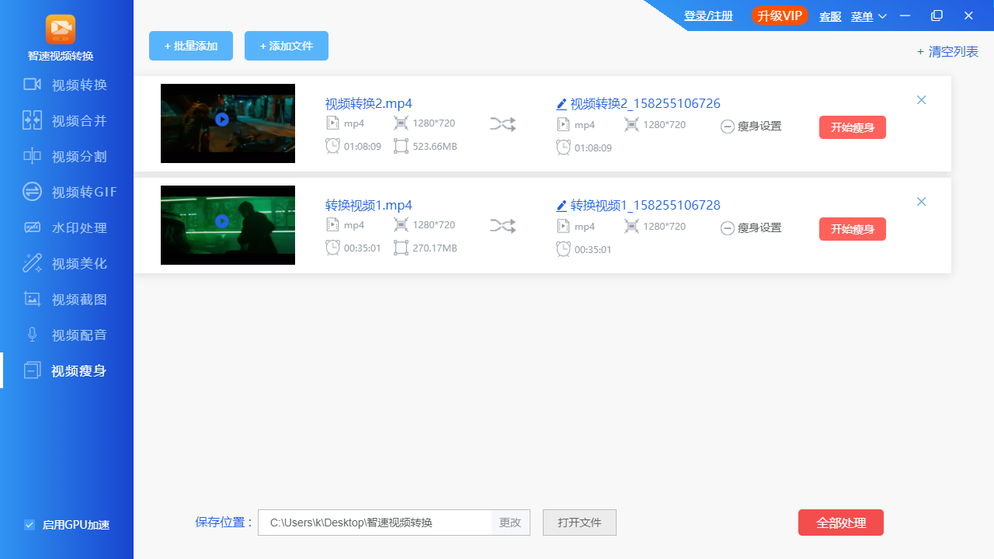Select the 视频瘦身 sidebar item
Viewport: 994px width, 559px height.
(x=67, y=370)
